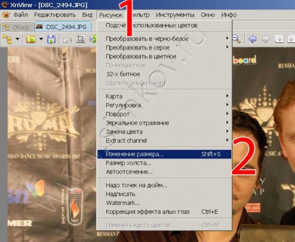This screenshot has width=295, height=242.
Task: Open the Инструменты menu
Action: (175, 15)
